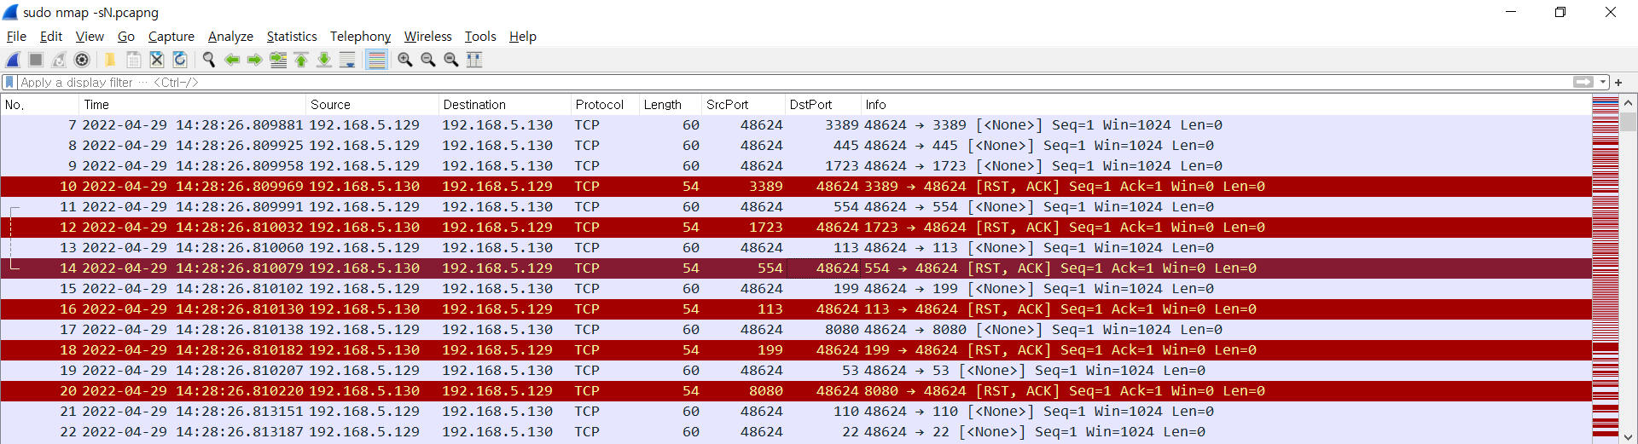Sort by the Source column header
This screenshot has width=1638, height=444.
tap(373, 105)
